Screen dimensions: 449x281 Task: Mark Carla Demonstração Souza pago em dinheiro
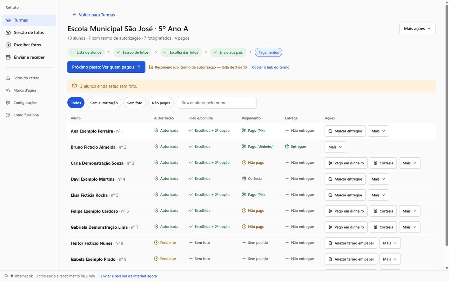[x=346, y=163]
